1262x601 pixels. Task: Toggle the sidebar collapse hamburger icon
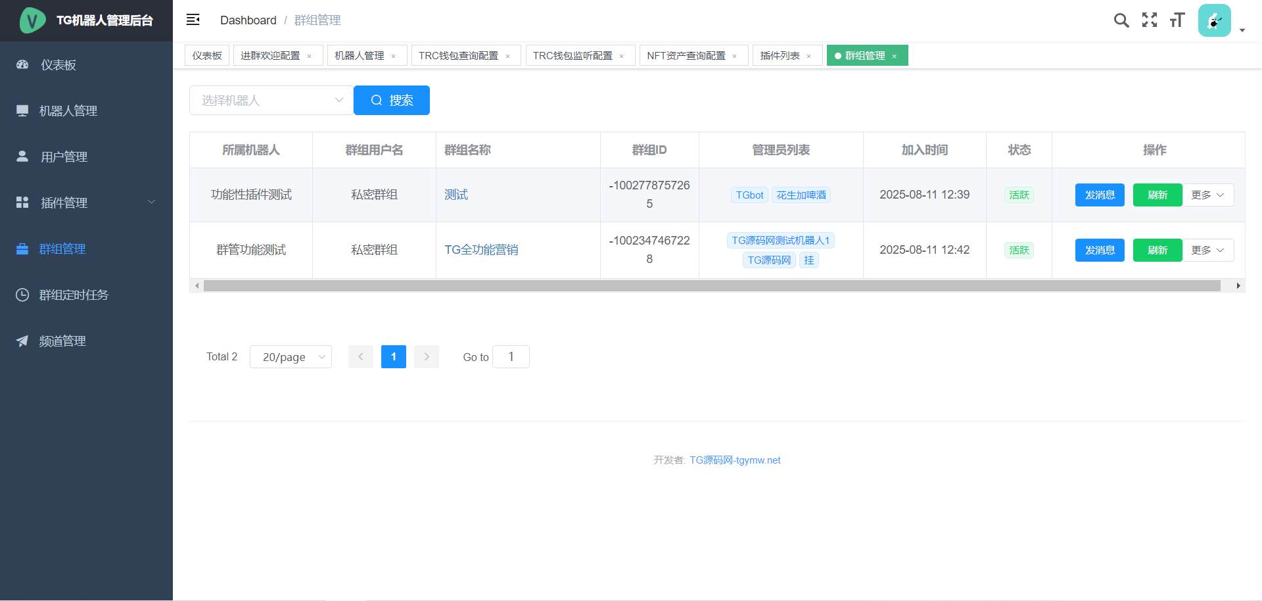pos(193,20)
